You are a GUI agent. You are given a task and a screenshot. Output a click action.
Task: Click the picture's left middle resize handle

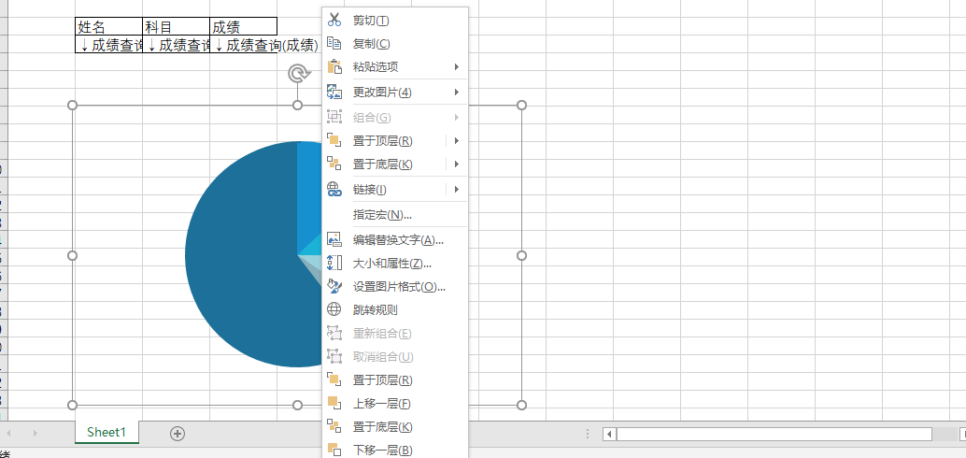point(72,255)
